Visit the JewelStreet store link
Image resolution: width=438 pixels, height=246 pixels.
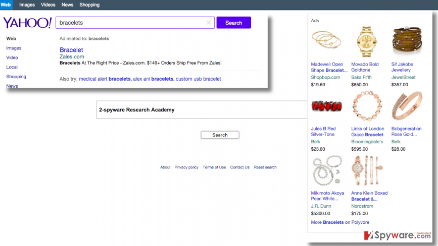[x=403, y=77]
